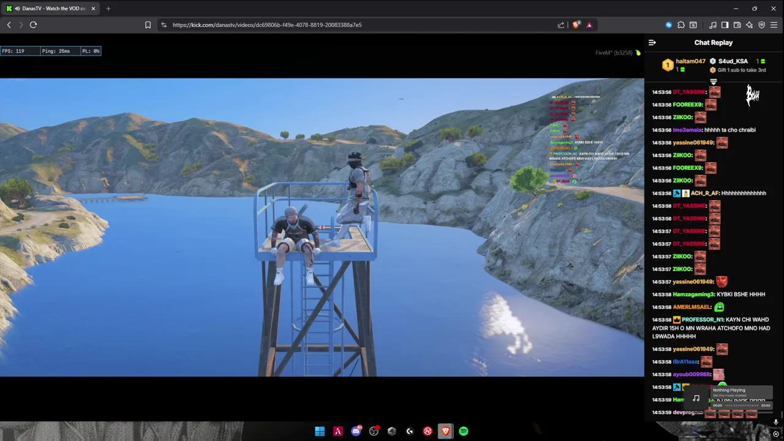Open haitam047 leaderboard profile

pos(690,61)
